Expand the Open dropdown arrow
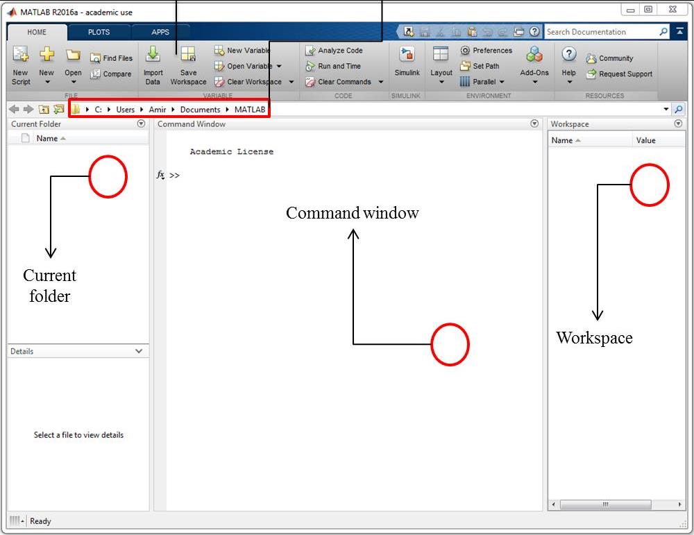This screenshot has width=694, height=535. (74, 83)
